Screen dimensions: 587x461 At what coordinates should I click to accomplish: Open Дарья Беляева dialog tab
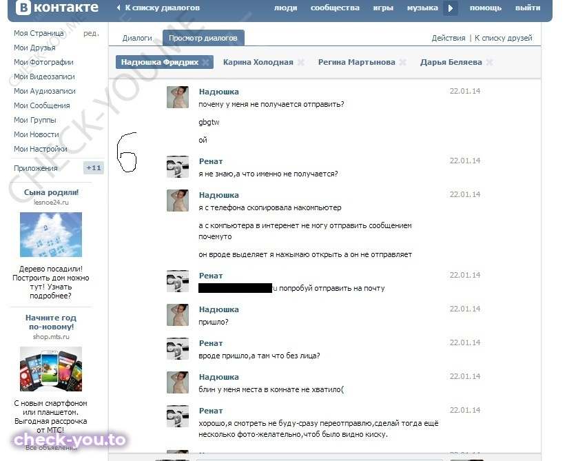tap(451, 62)
